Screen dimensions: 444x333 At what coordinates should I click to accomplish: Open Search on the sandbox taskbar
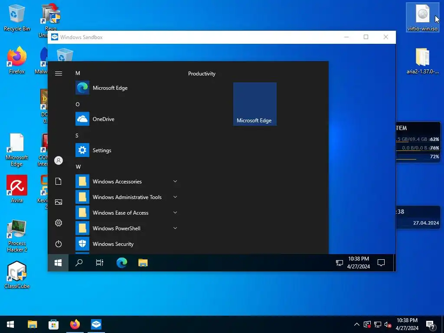click(x=79, y=263)
